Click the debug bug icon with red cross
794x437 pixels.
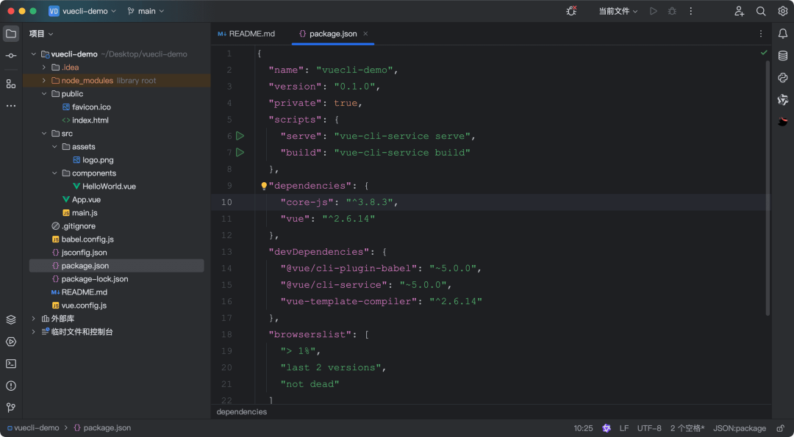pyautogui.click(x=571, y=10)
